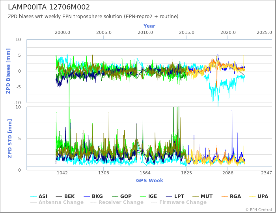Click the Year axis title
Image resolution: width=276 pixels, height=213 pixels.
149,26
